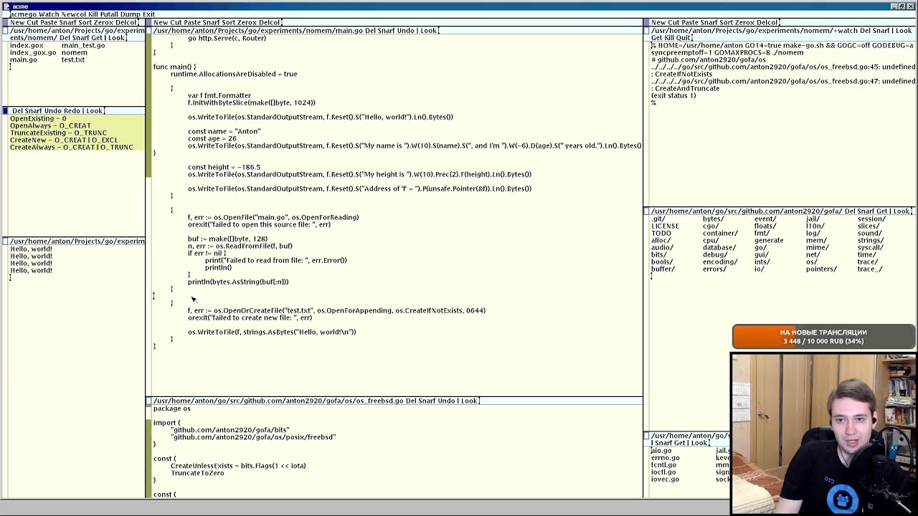Viewport: 918px width, 516px height.
Task: Click the orange donation progress bar overlay
Action: tap(823, 336)
